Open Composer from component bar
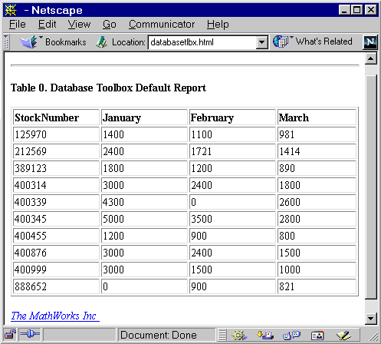 [x=343, y=335]
